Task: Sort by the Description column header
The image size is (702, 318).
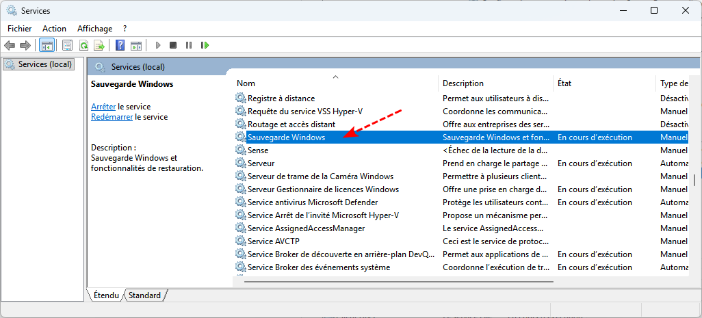Action: pos(463,83)
